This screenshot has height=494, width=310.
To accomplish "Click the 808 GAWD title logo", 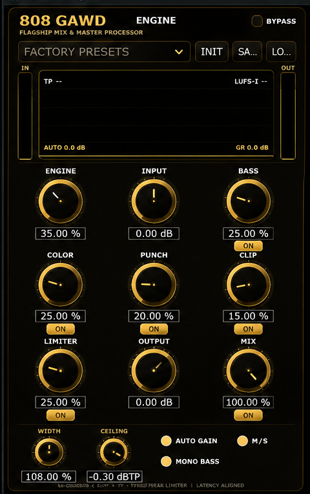I will (x=63, y=21).
